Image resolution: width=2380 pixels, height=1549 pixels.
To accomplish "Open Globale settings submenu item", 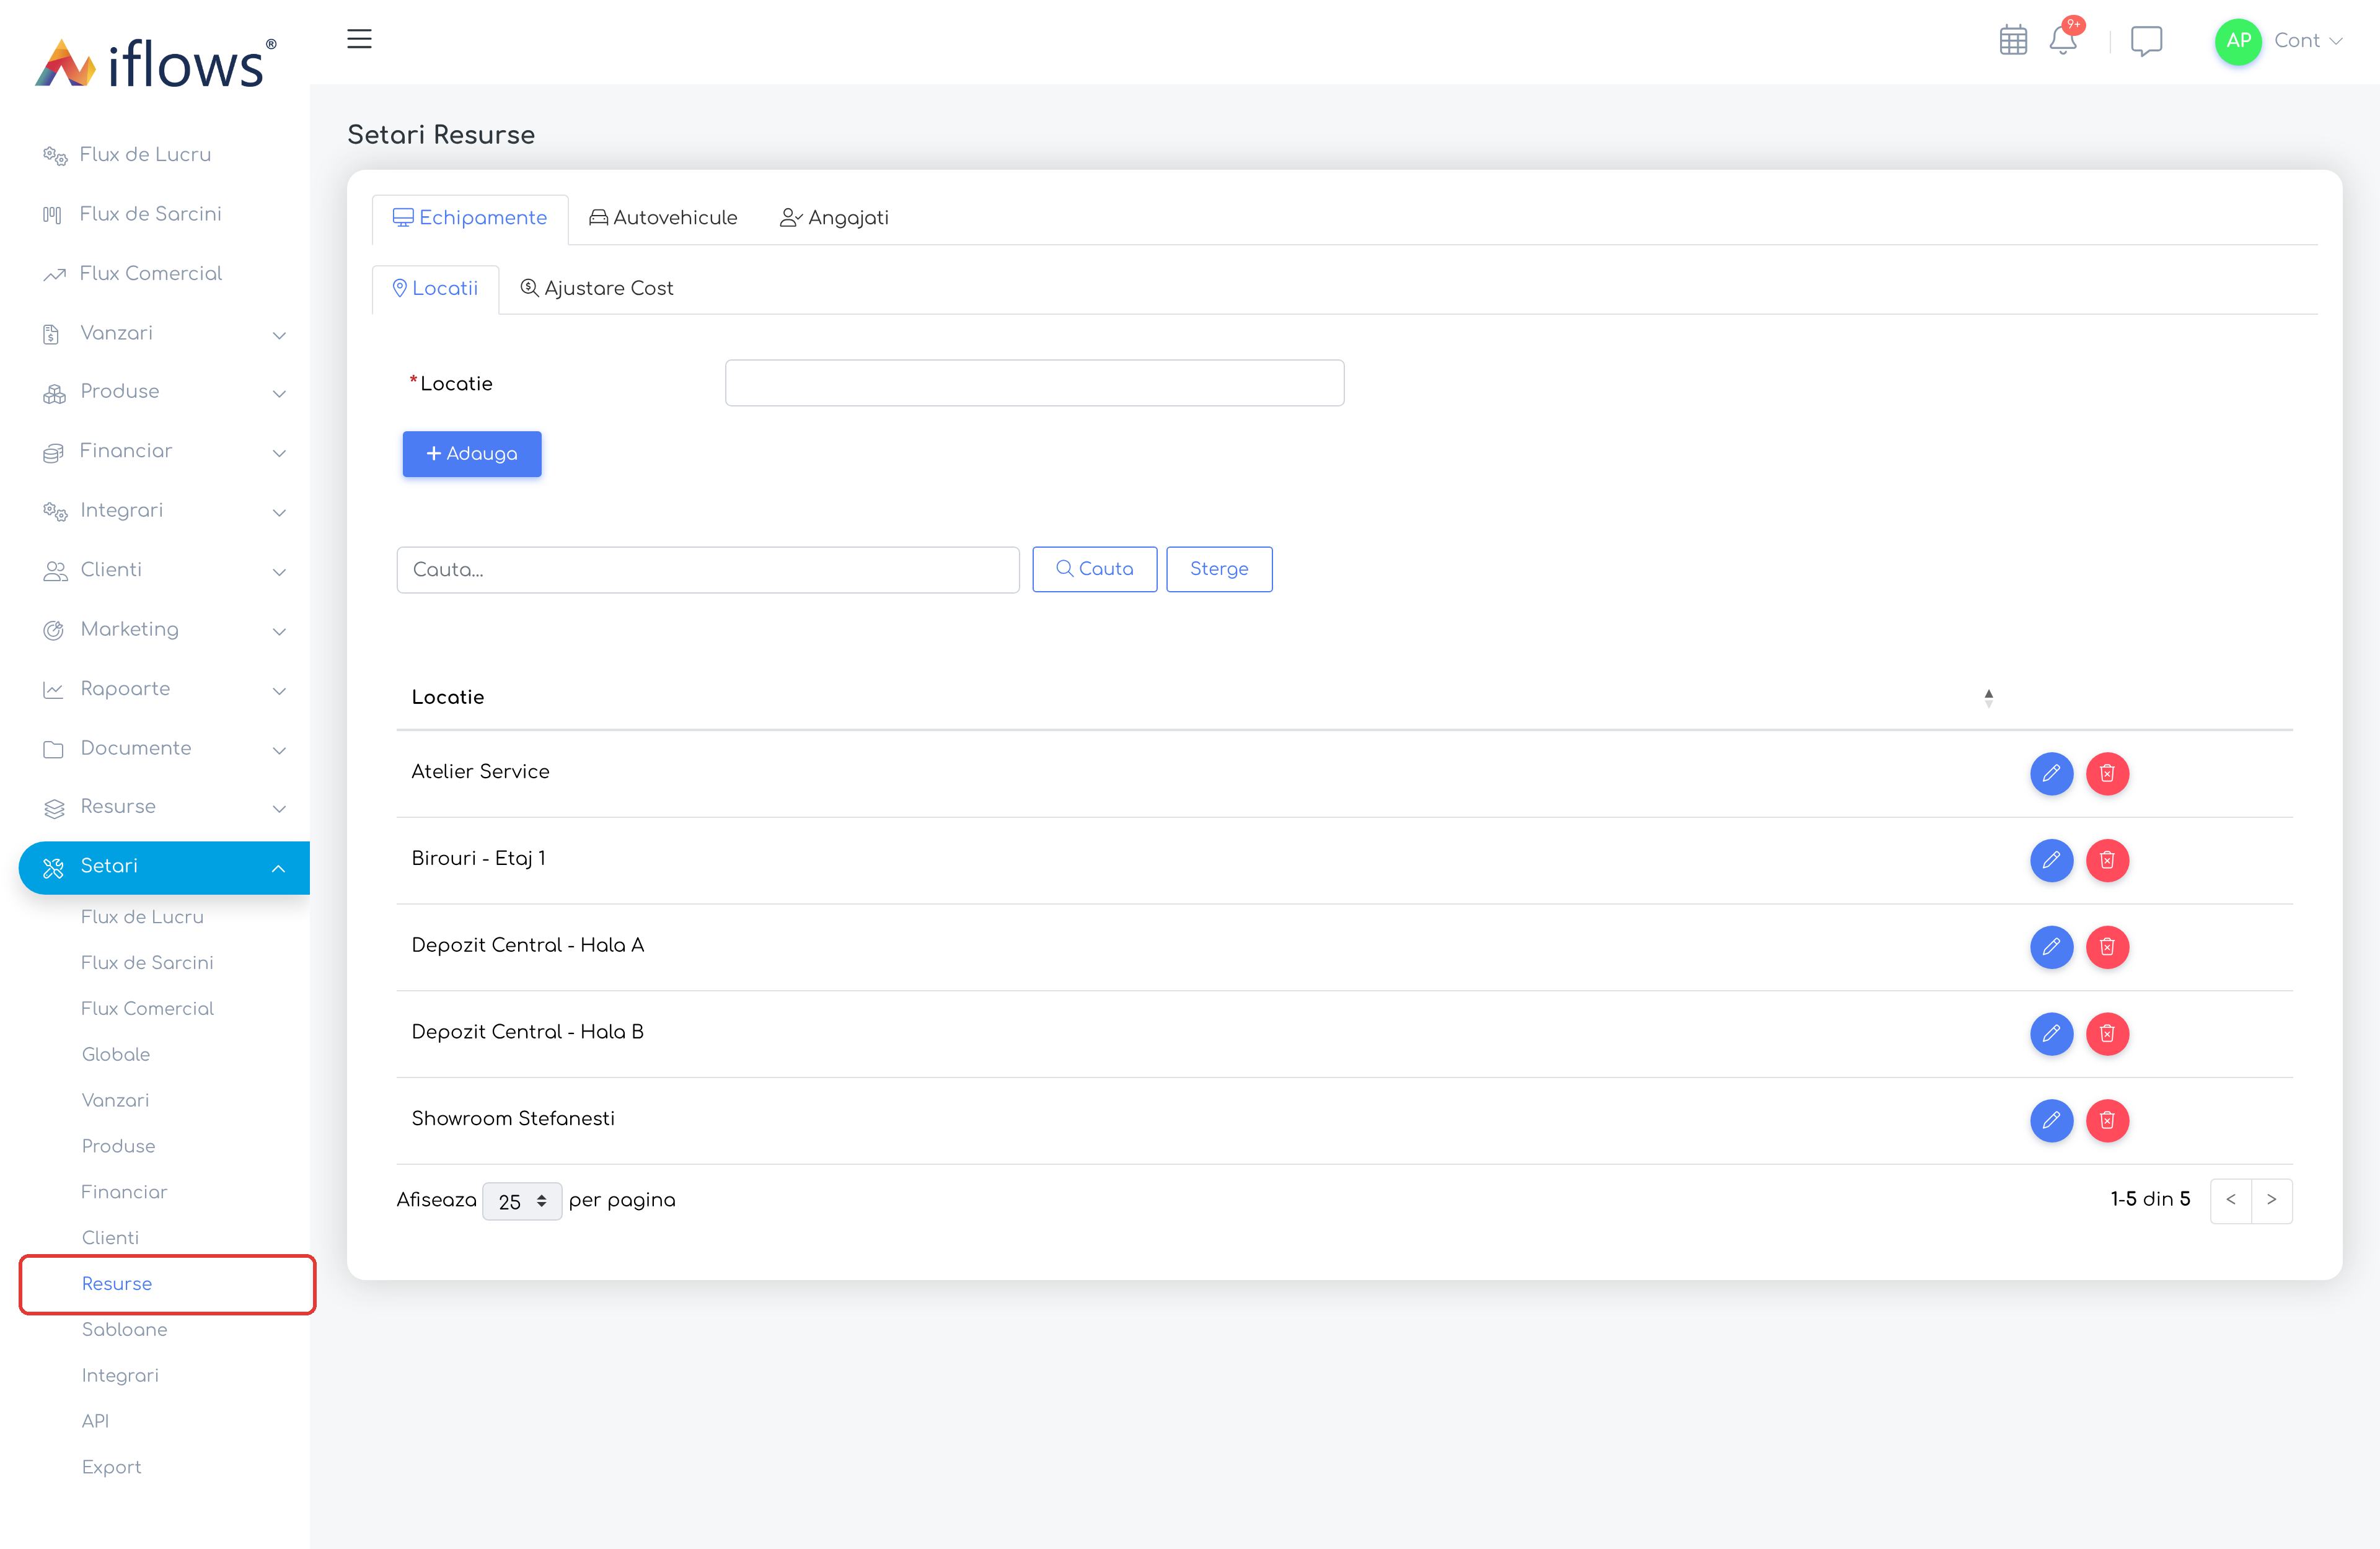I will click(116, 1055).
